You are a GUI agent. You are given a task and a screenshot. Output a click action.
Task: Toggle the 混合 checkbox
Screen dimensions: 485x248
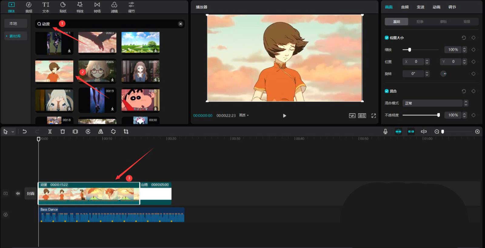click(x=386, y=91)
